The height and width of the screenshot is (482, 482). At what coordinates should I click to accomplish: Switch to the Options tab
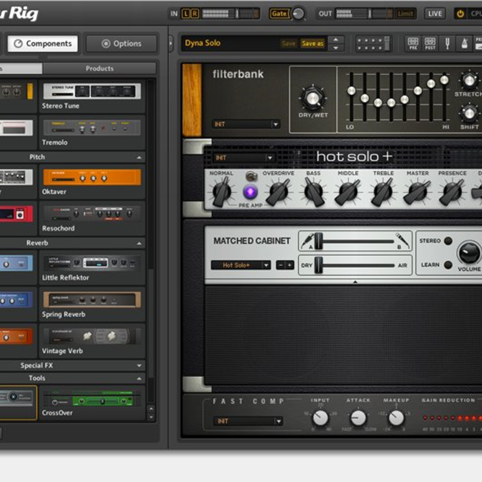tap(120, 43)
